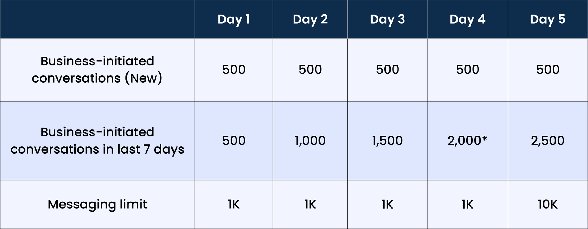Select the Business-initiated conversations (New) row label

97,70
